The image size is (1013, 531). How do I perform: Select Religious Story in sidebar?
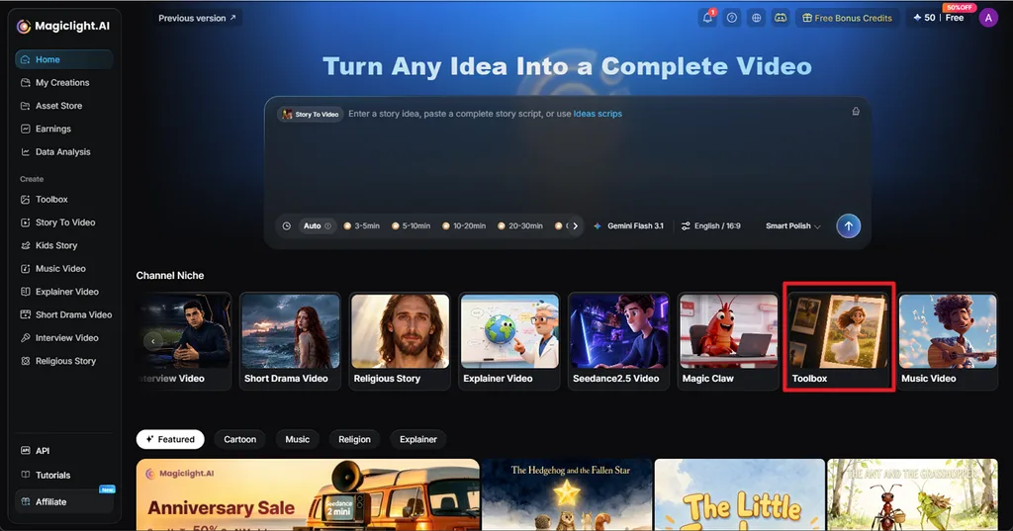(x=64, y=361)
